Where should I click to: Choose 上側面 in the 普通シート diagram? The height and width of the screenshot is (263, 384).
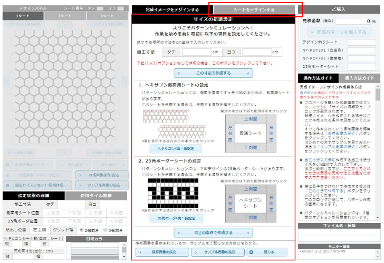(251, 119)
